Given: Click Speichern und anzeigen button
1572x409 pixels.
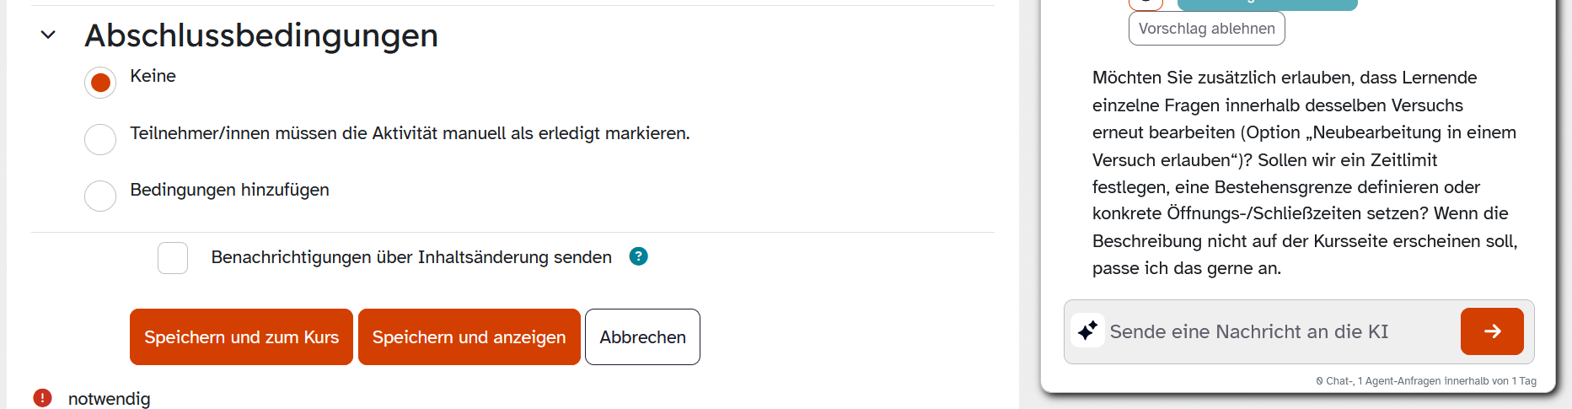Looking at the screenshot, I should click(469, 337).
